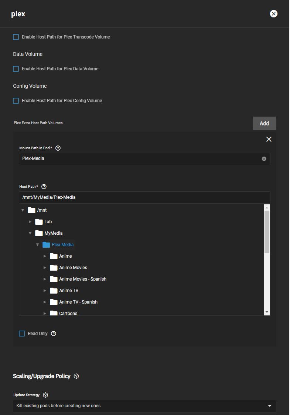Clear the Mount Path in Pod field

(264, 159)
